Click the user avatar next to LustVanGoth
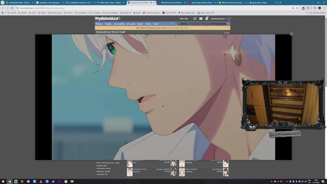The height and width of the screenshot is (184, 327). (x=228, y=19)
